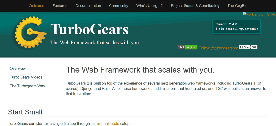The image size is (276, 126).
Task: Click the GitHub Star button
Action: click(244, 47)
